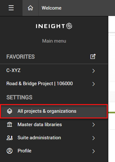Open All projects & organizations
Viewport: 115px width, 162px height.
(x=54, y=111)
